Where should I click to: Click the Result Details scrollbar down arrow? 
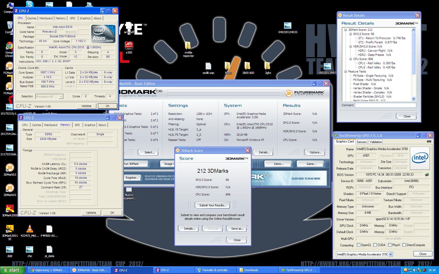point(413,99)
